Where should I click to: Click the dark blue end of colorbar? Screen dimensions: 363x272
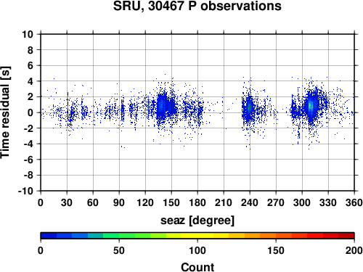[49, 236]
